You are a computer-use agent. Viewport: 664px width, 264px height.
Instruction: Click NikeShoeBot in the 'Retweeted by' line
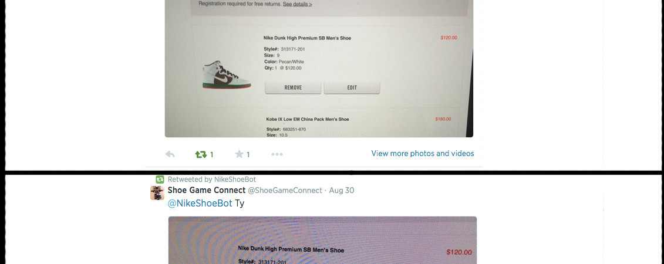pyautogui.click(x=235, y=180)
